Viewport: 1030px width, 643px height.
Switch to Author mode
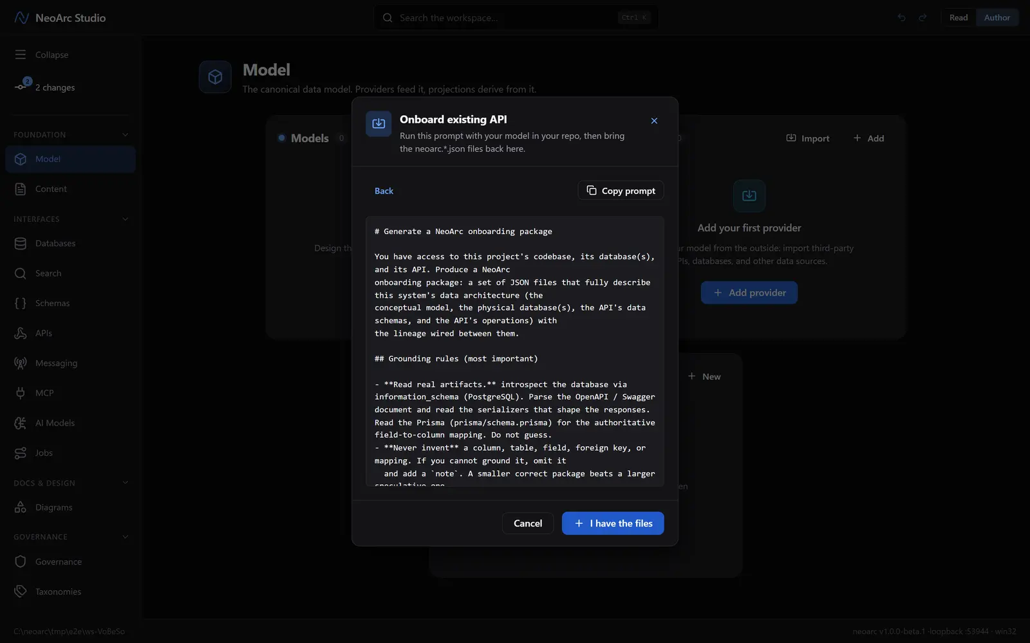tap(997, 17)
